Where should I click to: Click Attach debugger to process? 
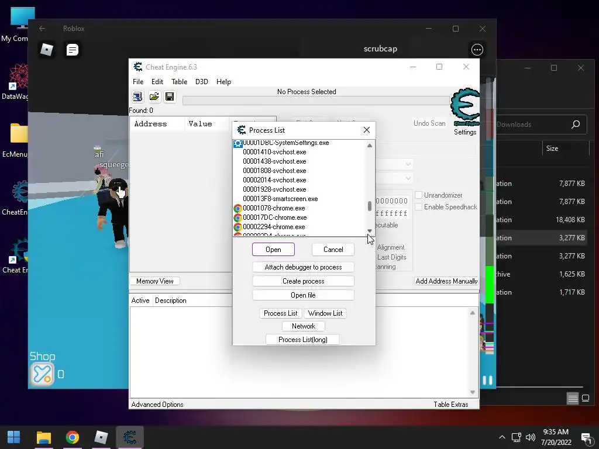[304, 267]
